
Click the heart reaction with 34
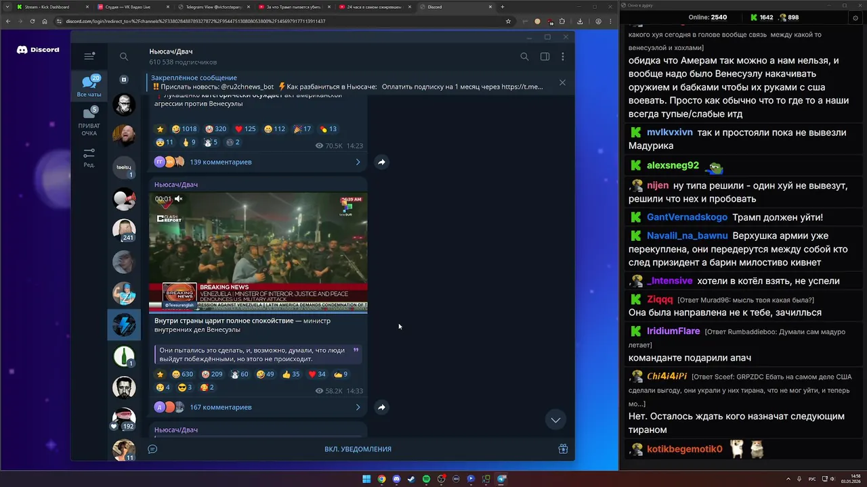[x=317, y=374]
